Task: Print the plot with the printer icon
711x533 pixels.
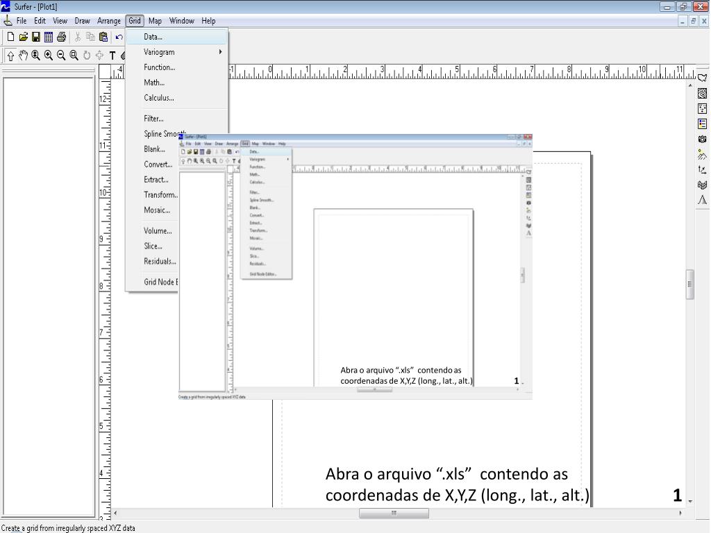Action: (61, 37)
